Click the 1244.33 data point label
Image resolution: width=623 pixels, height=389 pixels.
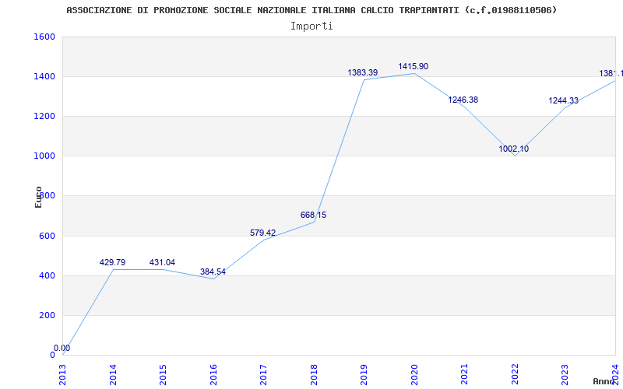click(563, 101)
